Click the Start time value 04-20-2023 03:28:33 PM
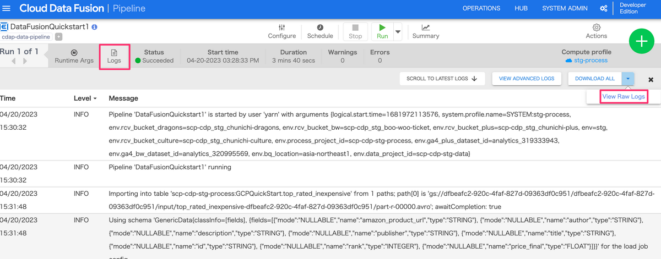 (x=223, y=60)
